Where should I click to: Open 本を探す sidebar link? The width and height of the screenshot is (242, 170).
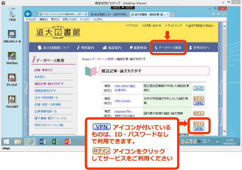click(x=40, y=77)
